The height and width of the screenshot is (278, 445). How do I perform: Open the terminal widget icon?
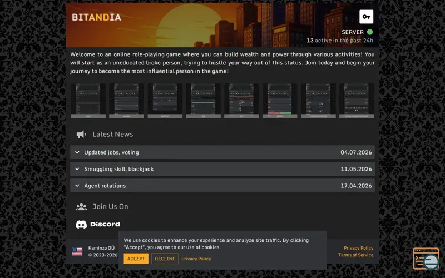(x=426, y=259)
